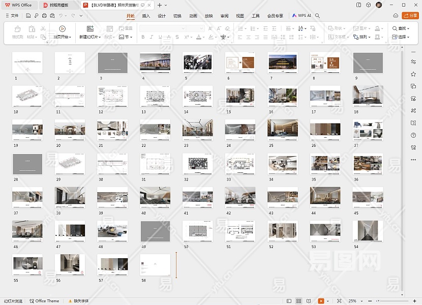Select slide thumbnail number 7
Viewport: 422px width, 305px height.
tap(283, 63)
